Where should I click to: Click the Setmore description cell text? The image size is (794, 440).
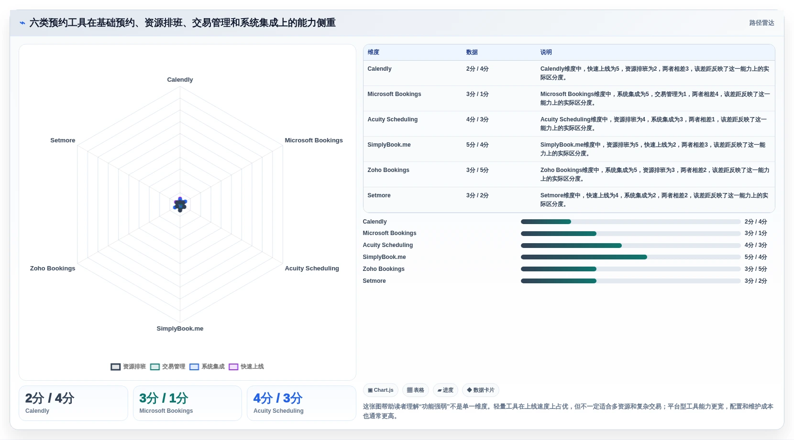click(x=655, y=200)
